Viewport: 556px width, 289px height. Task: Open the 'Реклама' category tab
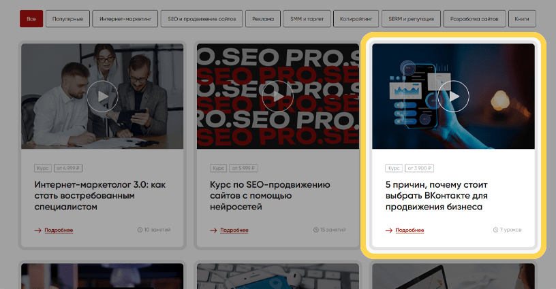[x=263, y=19]
